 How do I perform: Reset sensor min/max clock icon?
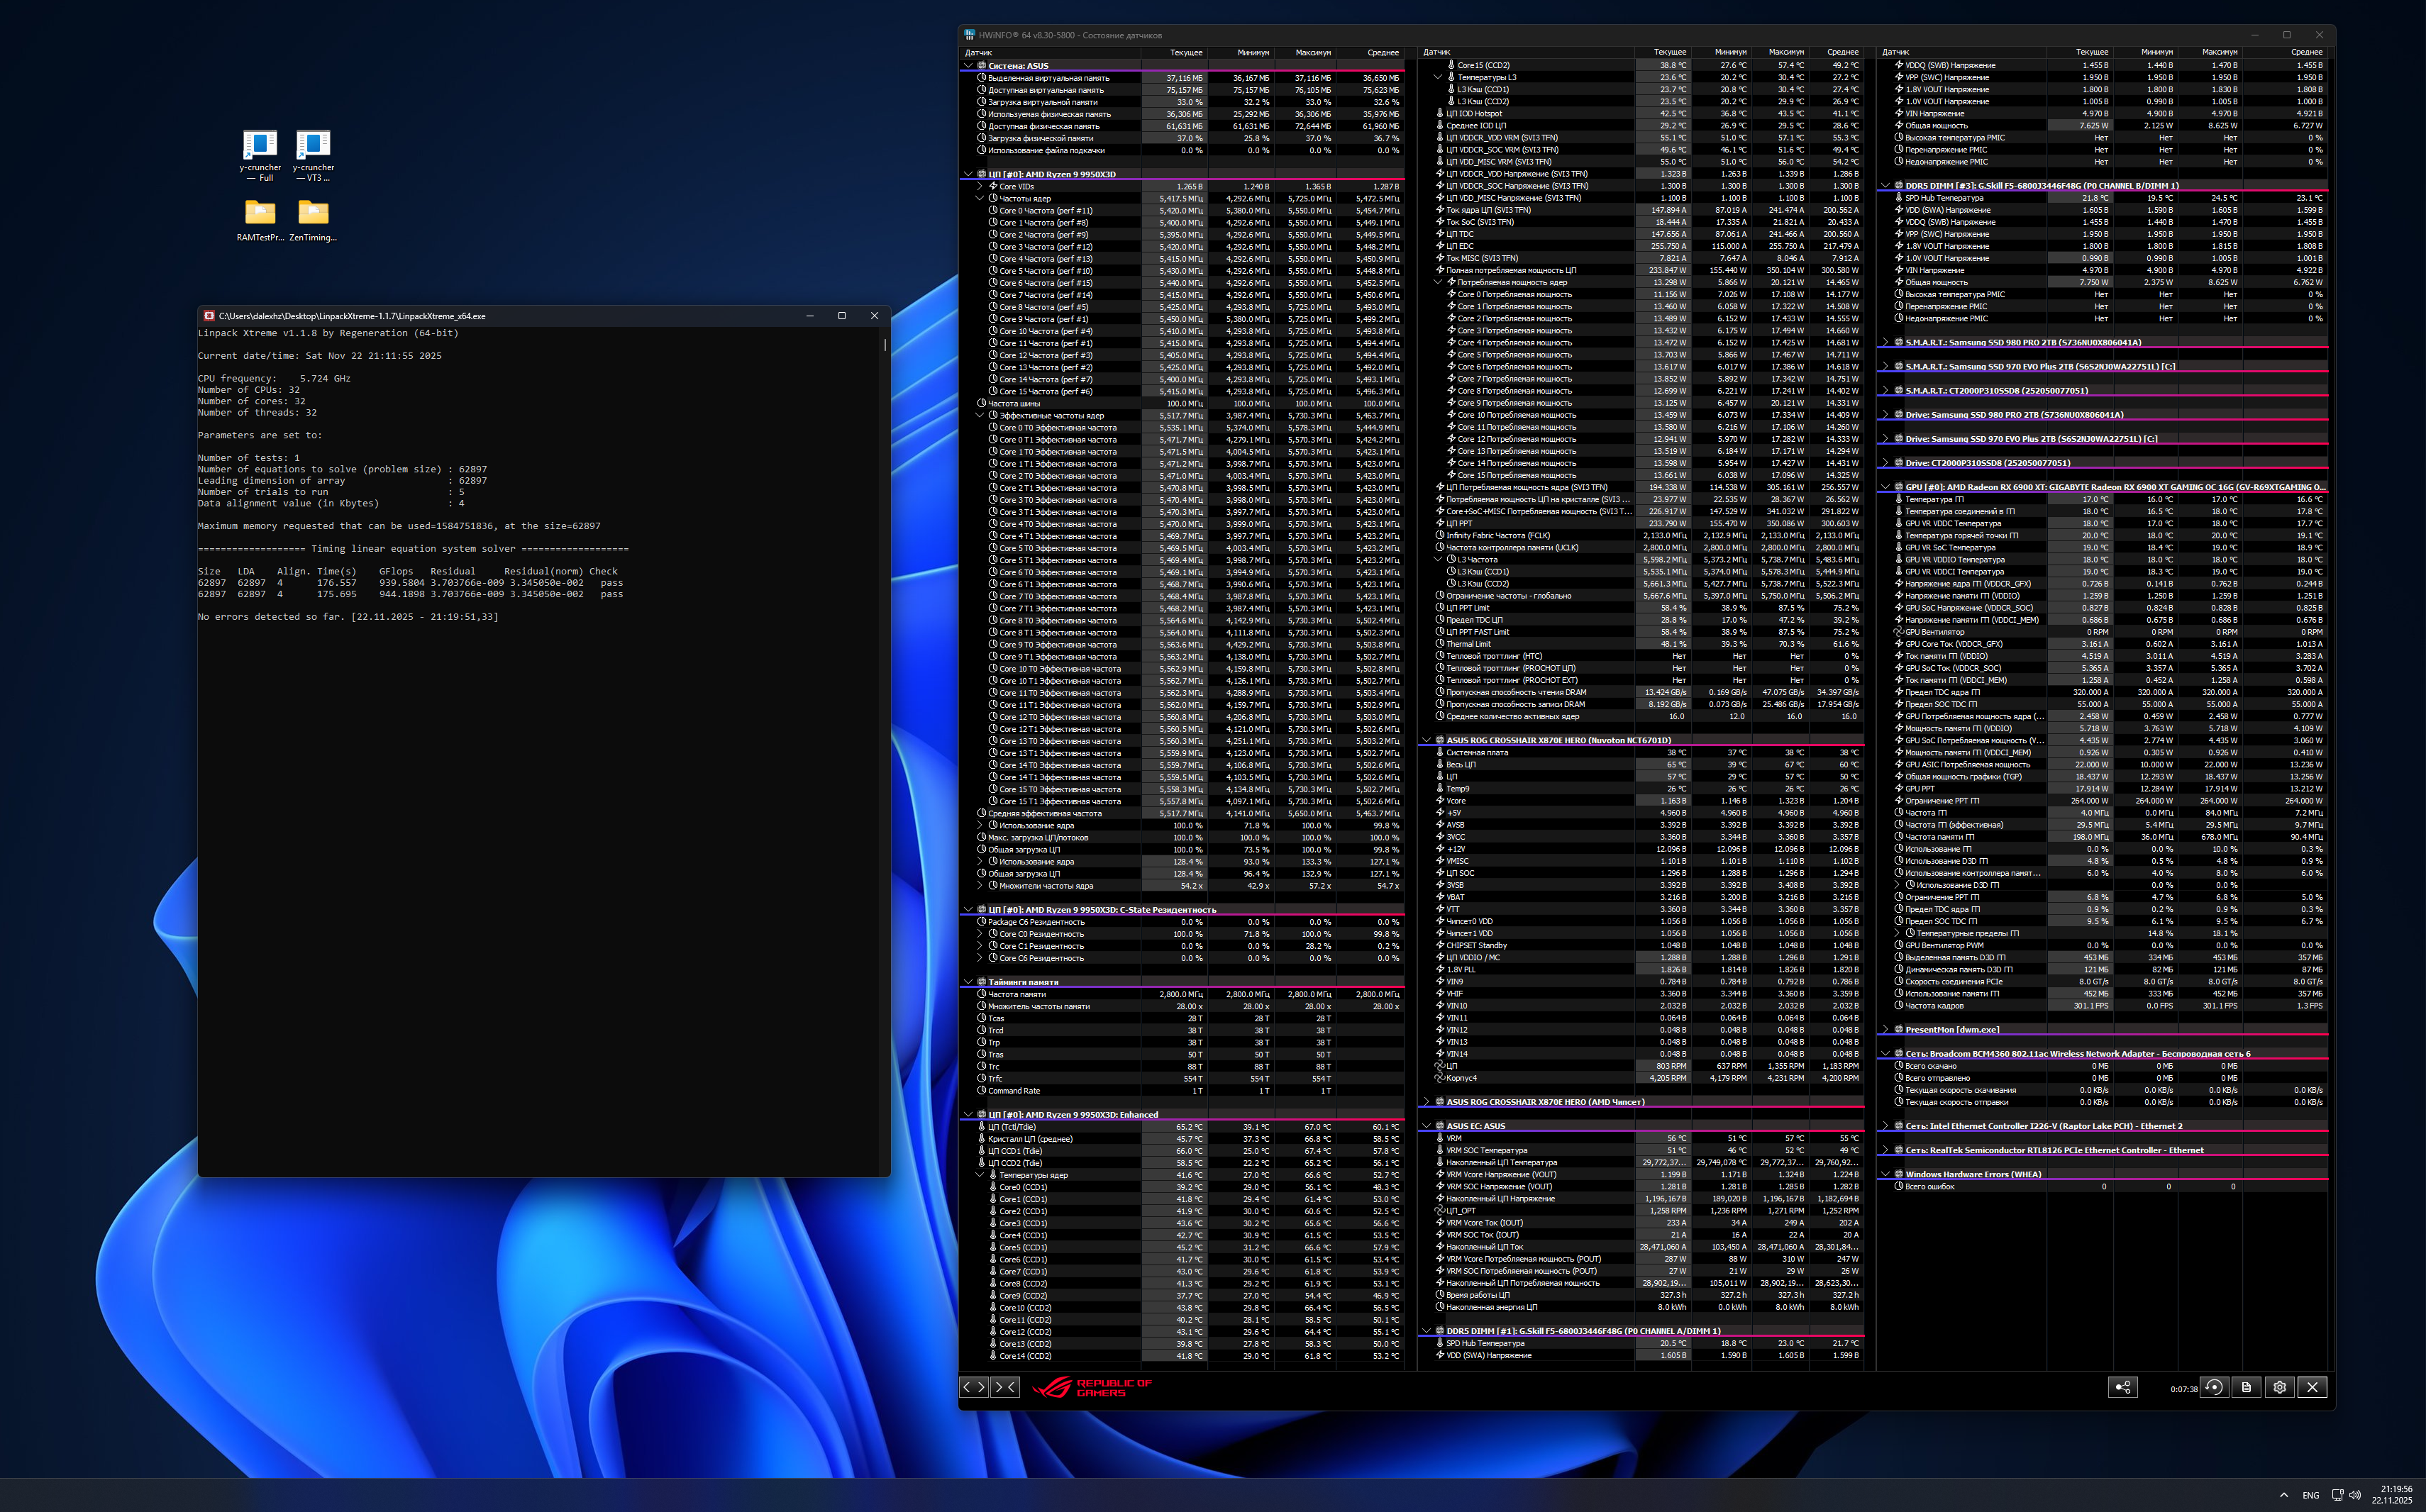coord(2214,1387)
